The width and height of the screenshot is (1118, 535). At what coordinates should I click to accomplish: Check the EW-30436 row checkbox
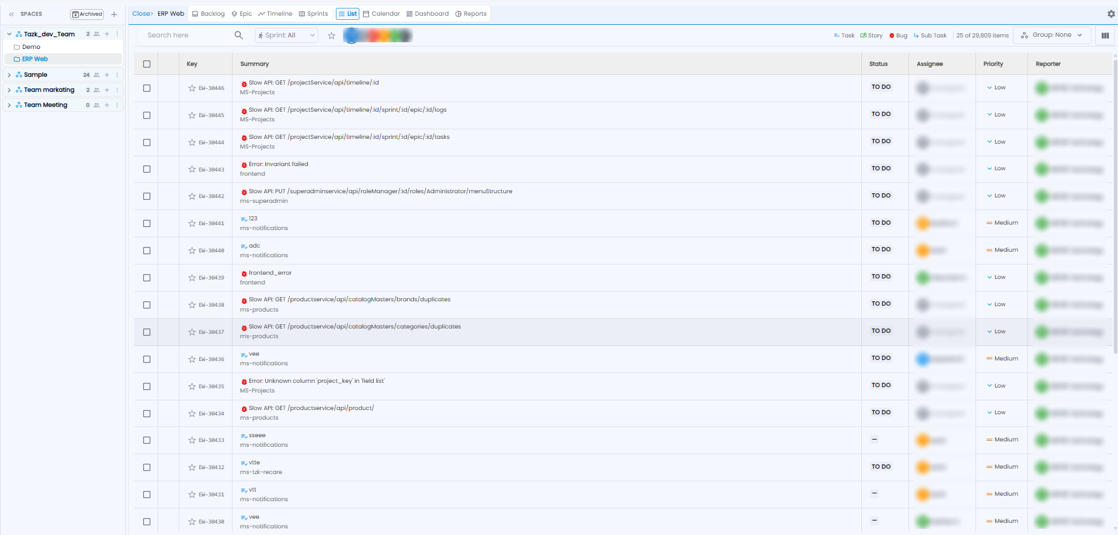pos(147,359)
